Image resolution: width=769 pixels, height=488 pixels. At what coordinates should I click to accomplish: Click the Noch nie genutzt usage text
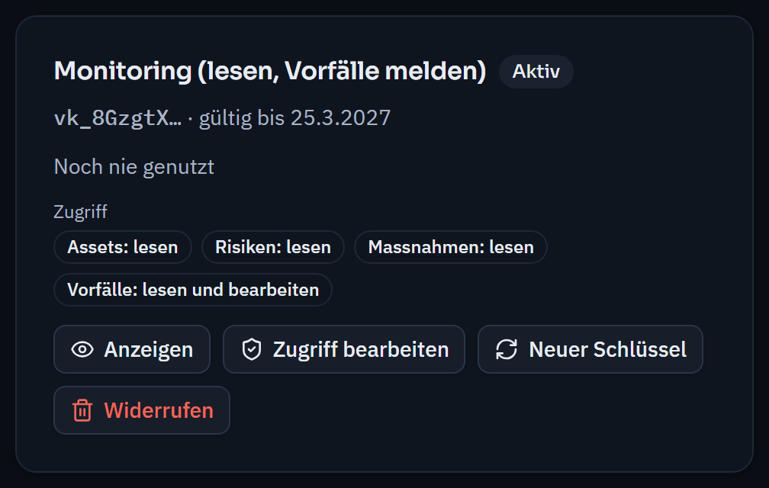click(134, 167)
